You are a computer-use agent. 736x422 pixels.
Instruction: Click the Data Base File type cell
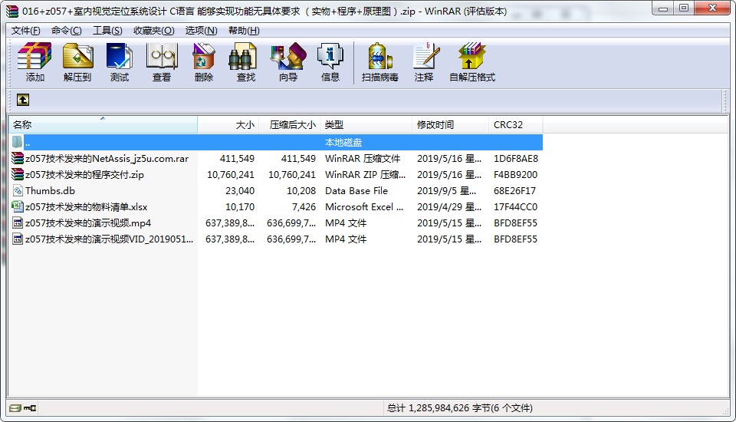(356, 191)
